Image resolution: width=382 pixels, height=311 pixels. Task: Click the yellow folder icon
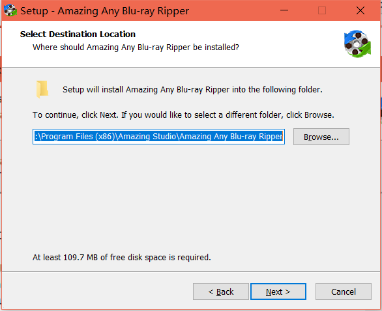pyautogui.click(x=42, y=89)
